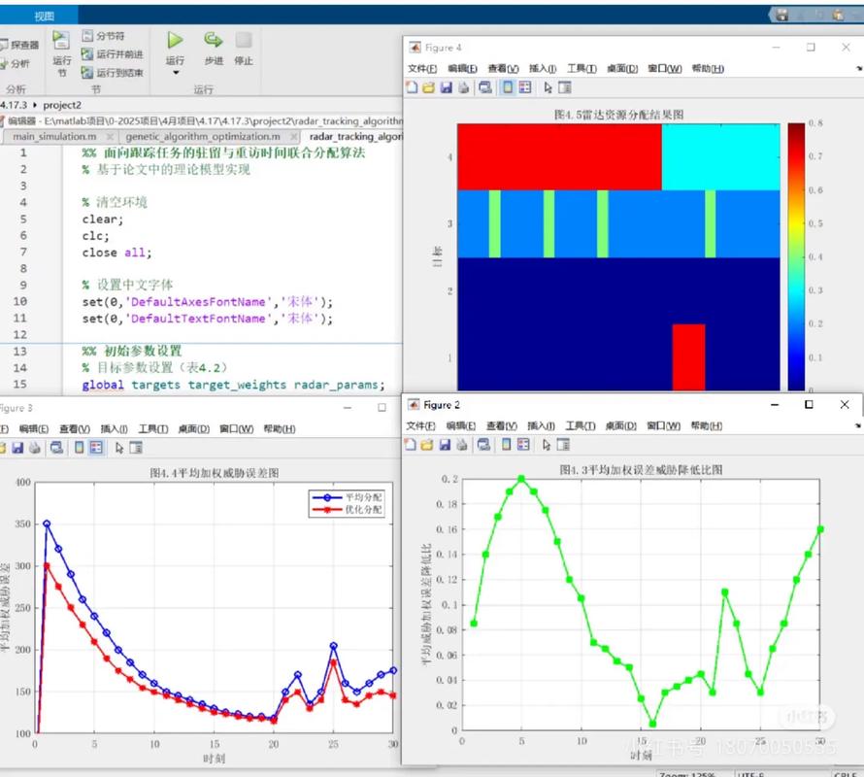Expand the Run (运行) dropdown arrow
The image size is (864, 777).
[x=175, y=74]
